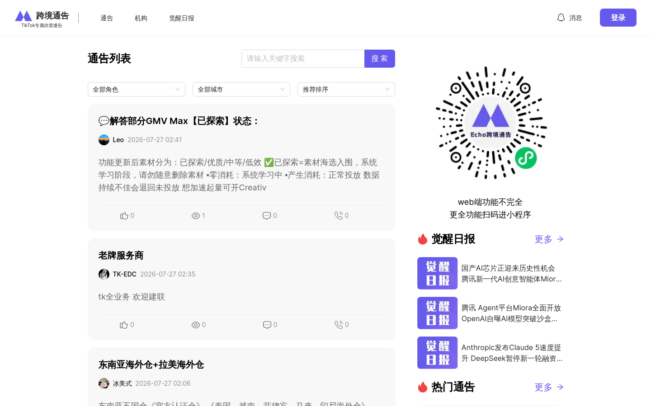
Task: Click the text 腾讯 Agent平台Miora全面开放
Action: [x=511, y=308]
